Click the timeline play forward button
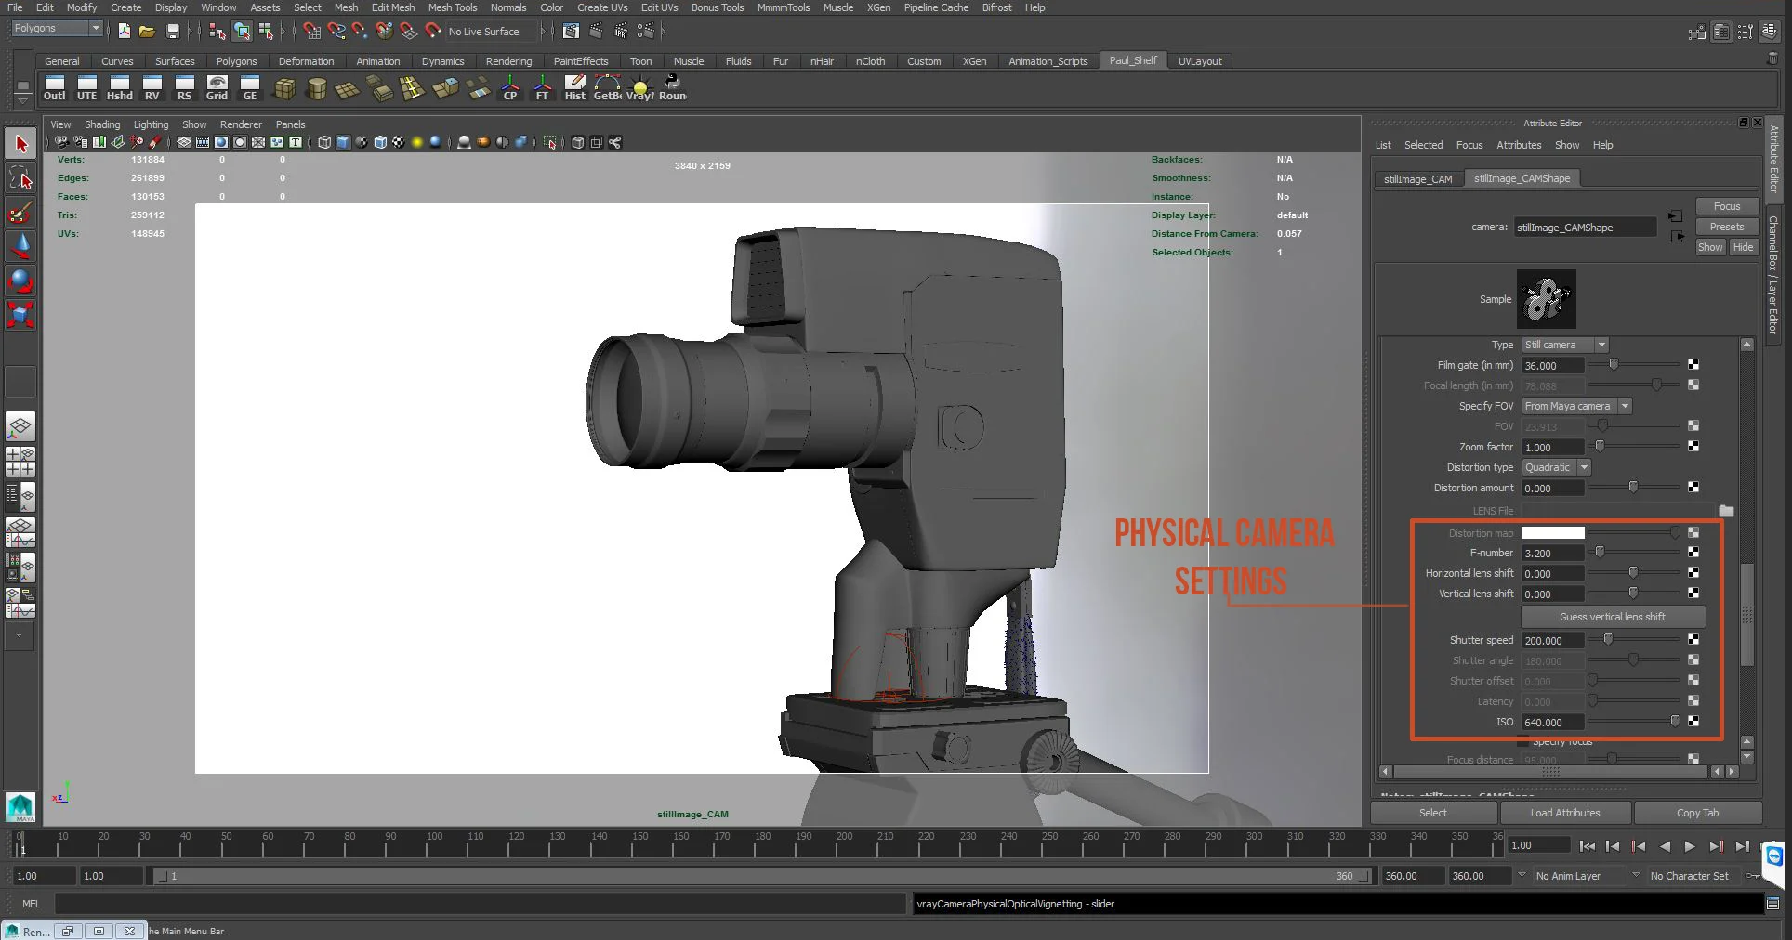 [x=1690, y=846]
